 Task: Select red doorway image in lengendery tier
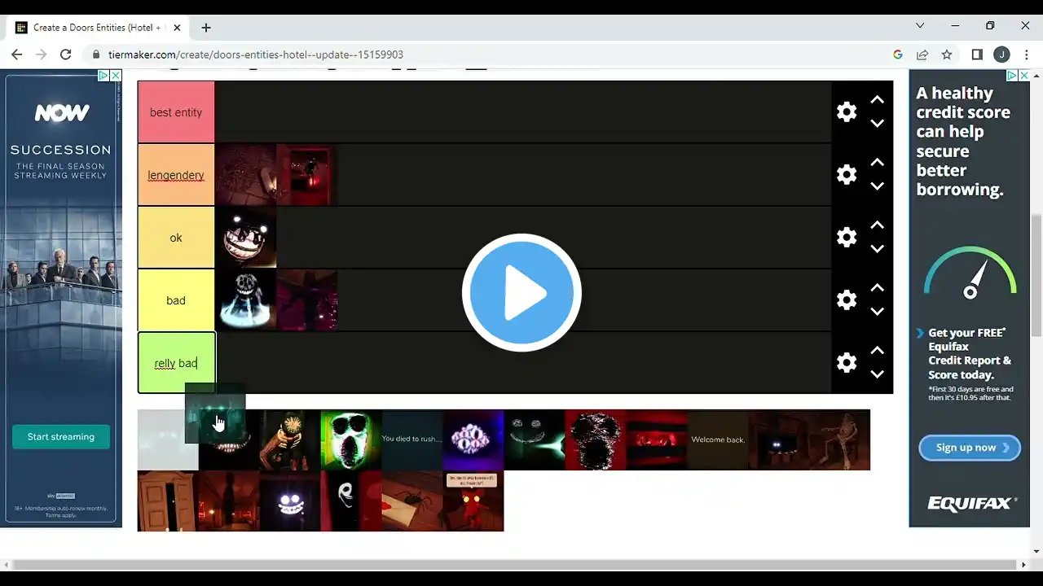click(306, 175)
